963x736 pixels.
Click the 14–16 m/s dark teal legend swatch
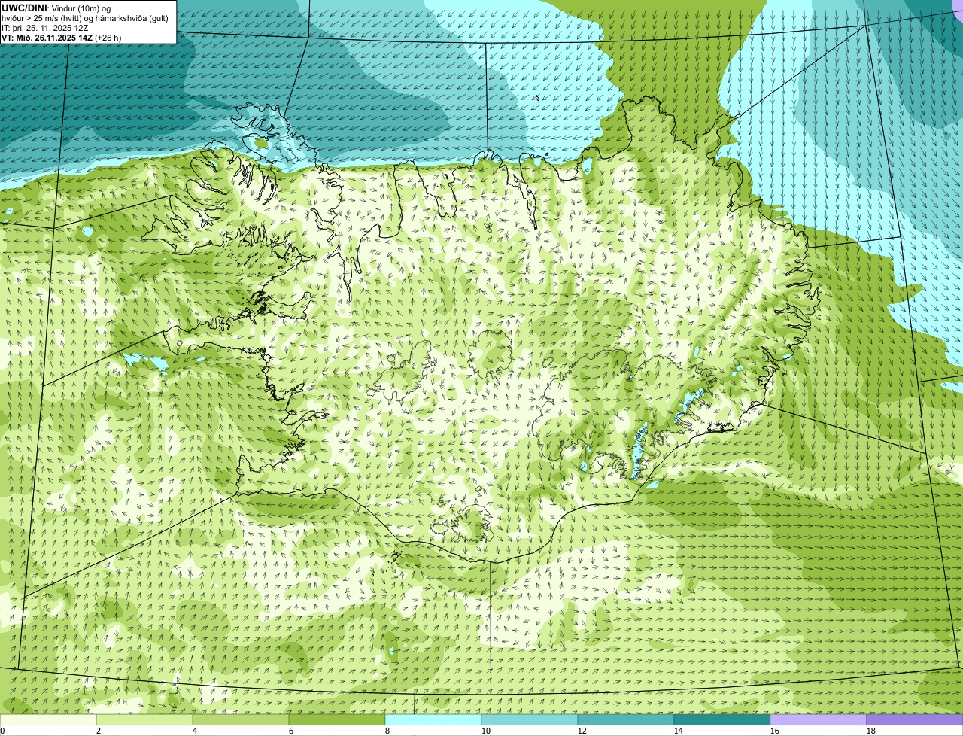click(722, 719)
